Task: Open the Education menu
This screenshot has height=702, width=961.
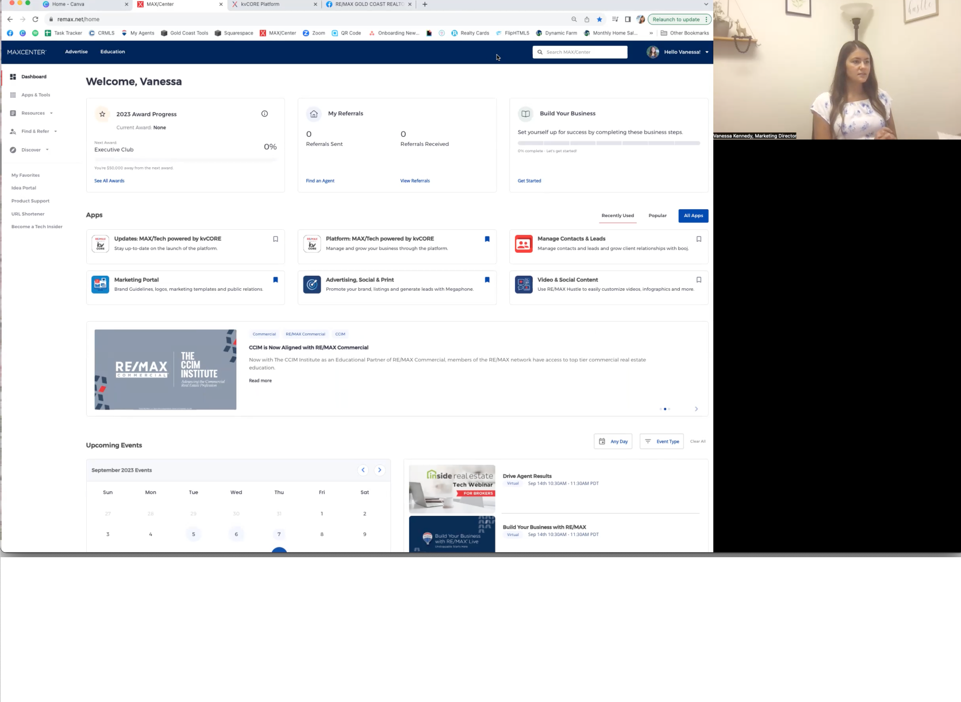Action: (113, 52)
